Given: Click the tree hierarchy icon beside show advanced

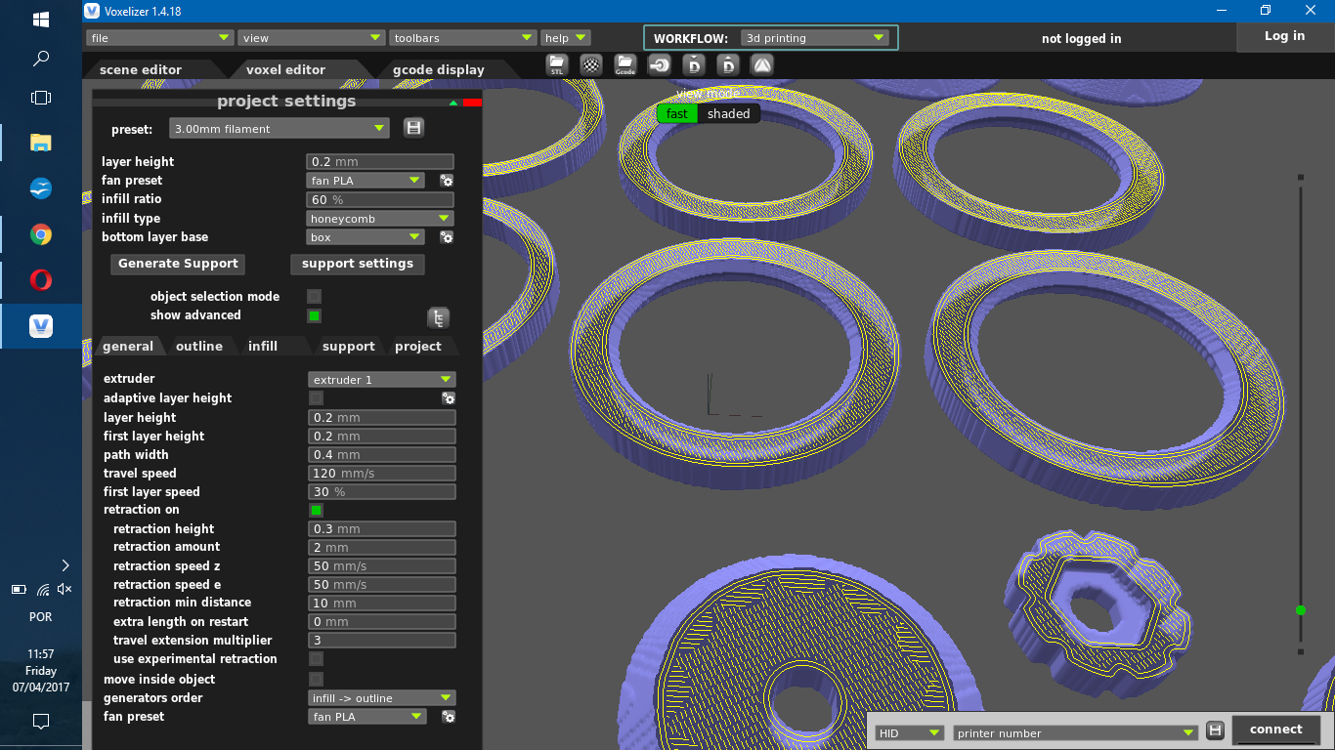Looking at the screenshot, I should pos(439,318).
